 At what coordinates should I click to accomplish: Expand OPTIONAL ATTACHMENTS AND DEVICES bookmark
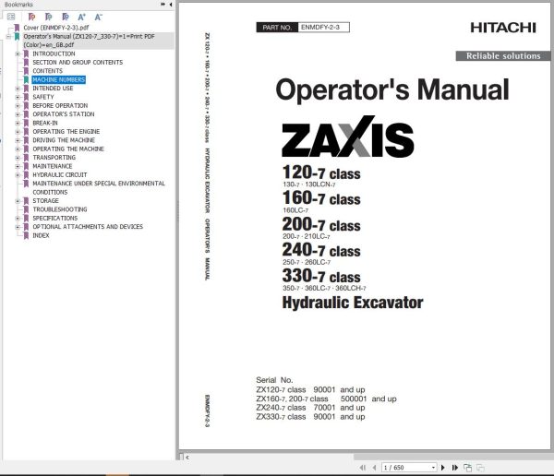pyautogui.click(x=18, y=227)
